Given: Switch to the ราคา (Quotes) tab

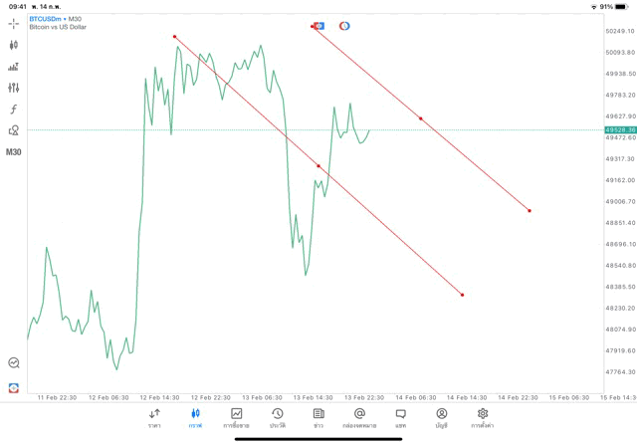Looking at the screenshot, I should (x=154, y=417).
